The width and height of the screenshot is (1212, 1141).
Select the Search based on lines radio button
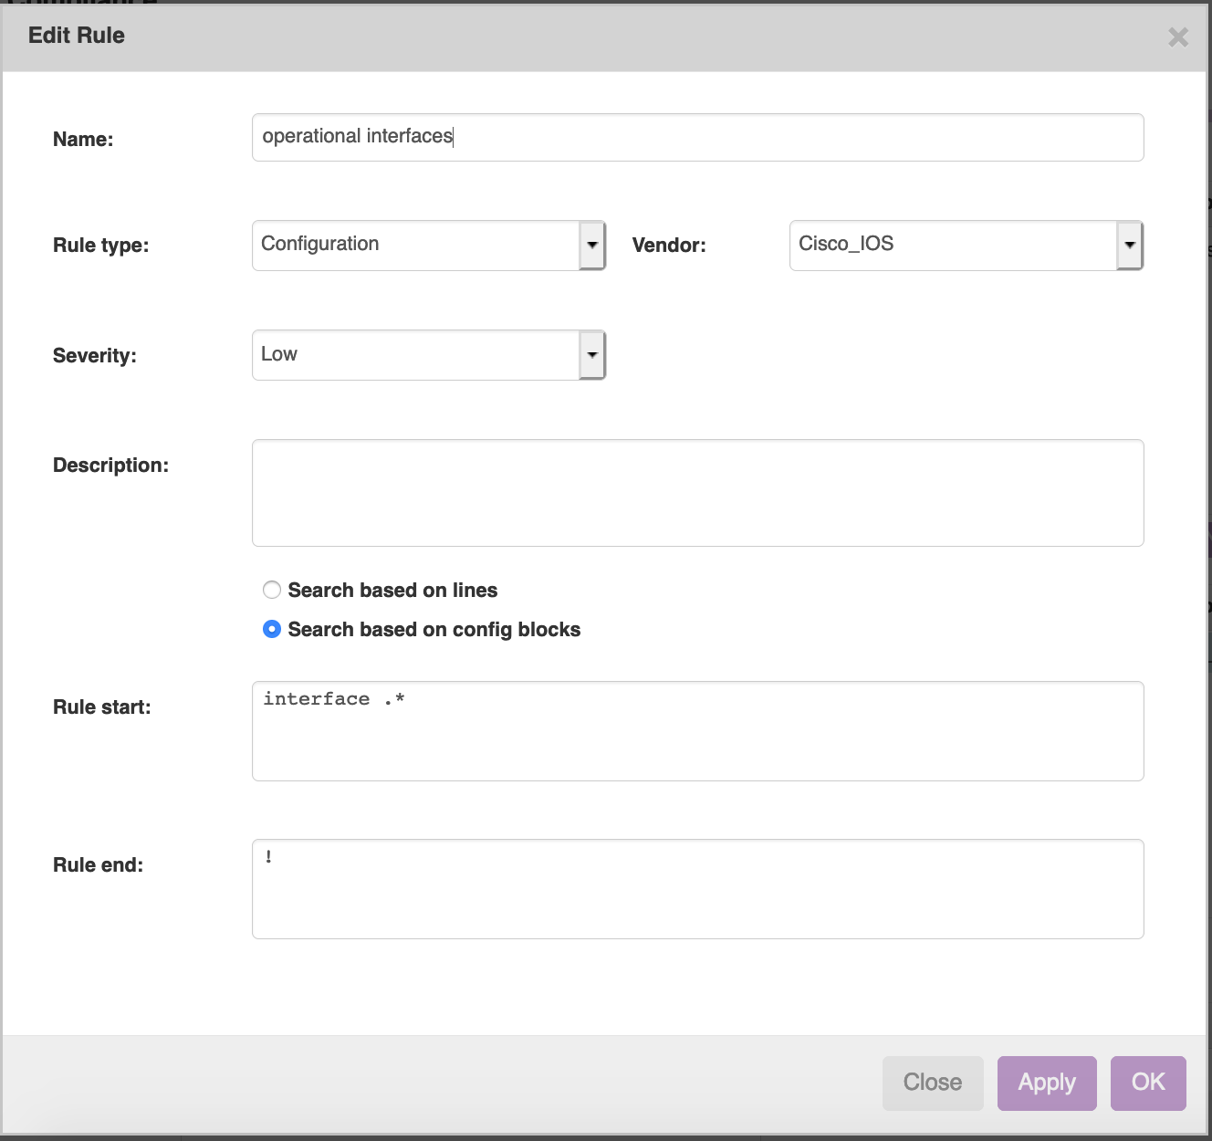pyautogui.click(x=272, y=591)
